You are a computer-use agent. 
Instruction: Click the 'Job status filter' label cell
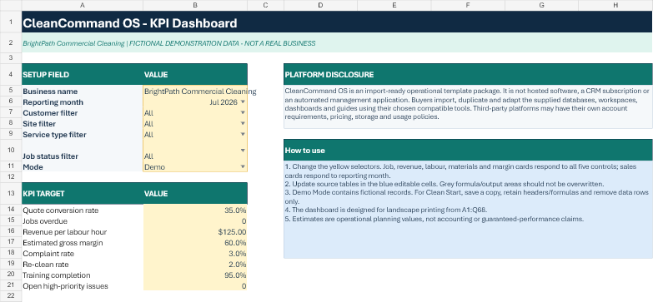tap(83, 151)
